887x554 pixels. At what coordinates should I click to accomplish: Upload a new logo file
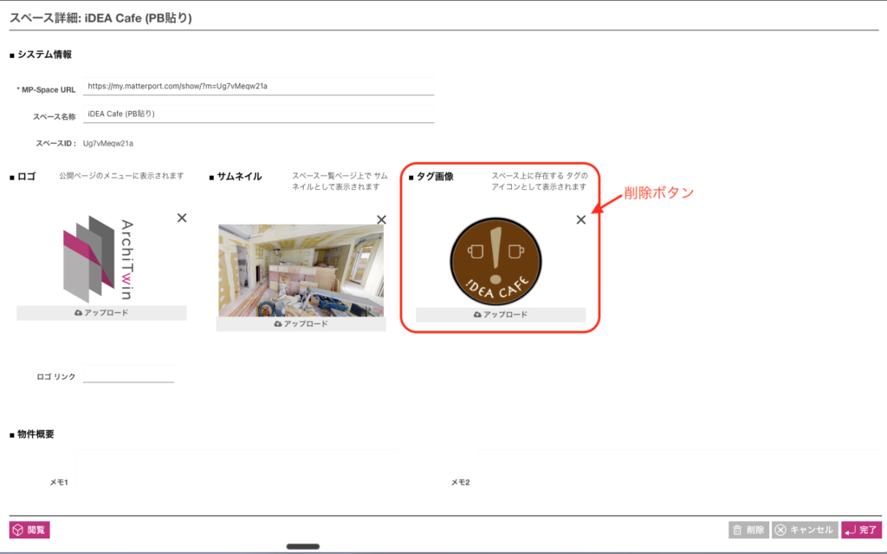pyautogui.click(x=101, y=313)
